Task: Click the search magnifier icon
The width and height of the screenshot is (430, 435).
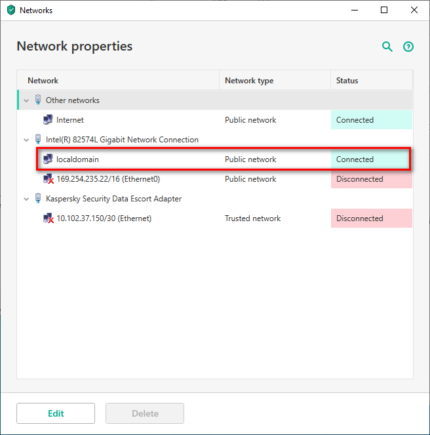Action: click(387, 47)
